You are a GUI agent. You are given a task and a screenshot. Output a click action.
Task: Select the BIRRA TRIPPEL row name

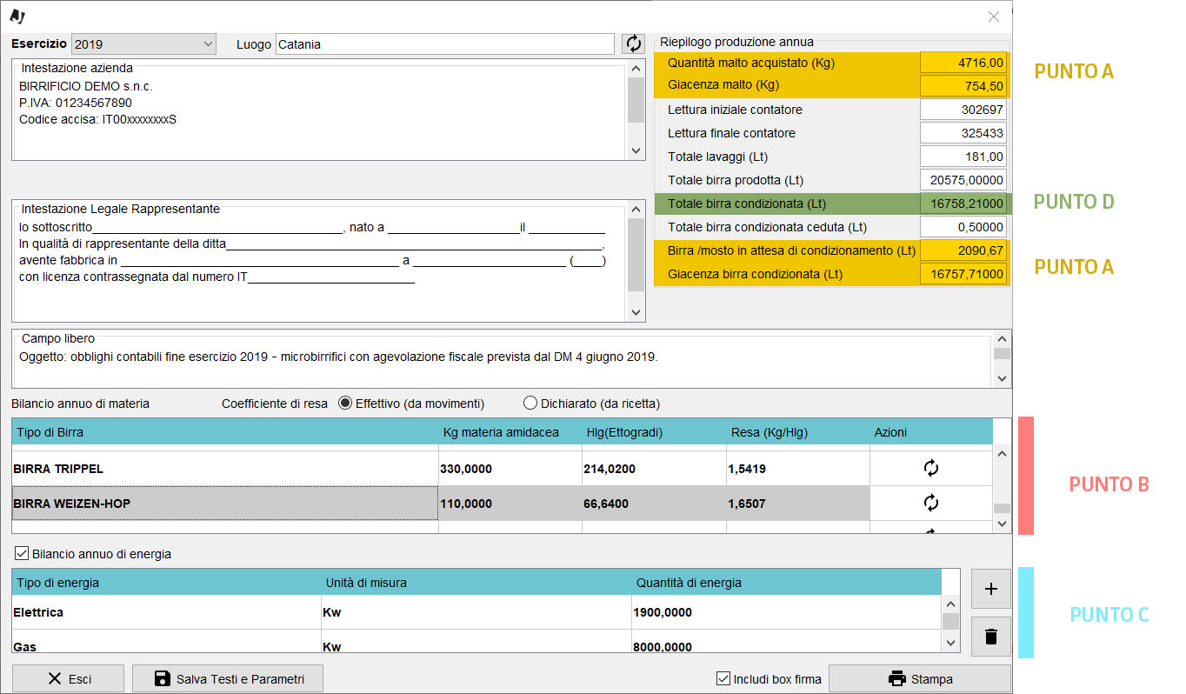[x=225, y=469]
